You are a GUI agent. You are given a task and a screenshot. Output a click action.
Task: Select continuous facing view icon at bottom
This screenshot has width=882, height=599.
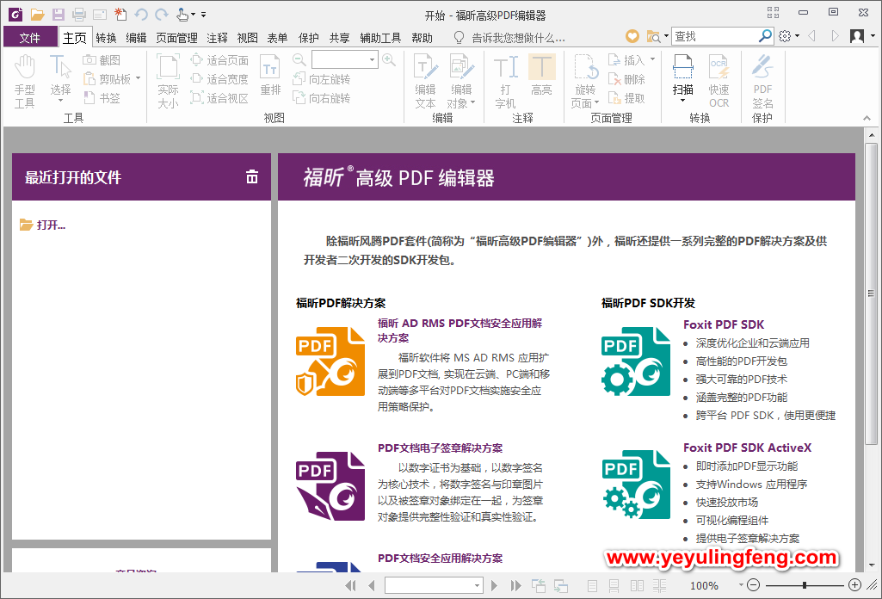pos(660,585)
